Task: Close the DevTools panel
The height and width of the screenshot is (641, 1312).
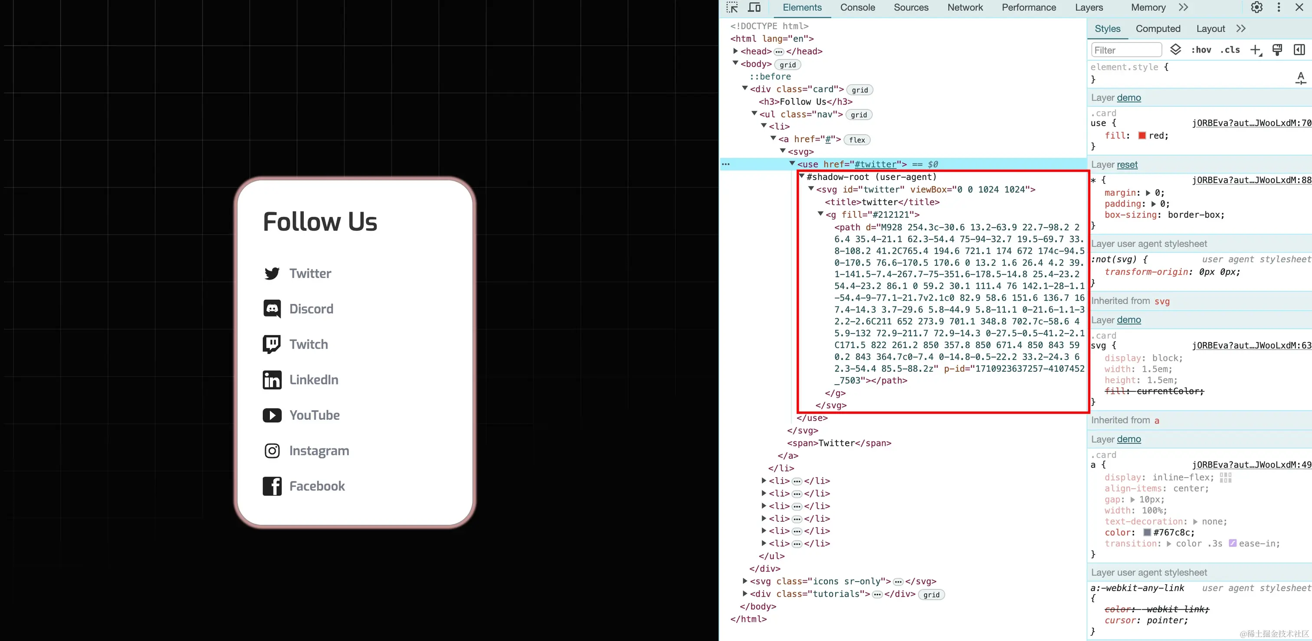Action: (x=1299, y=7)
